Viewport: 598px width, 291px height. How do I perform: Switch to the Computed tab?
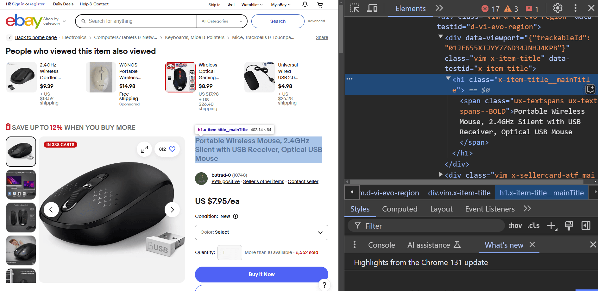pyautogui.click(x=400, y=209)
